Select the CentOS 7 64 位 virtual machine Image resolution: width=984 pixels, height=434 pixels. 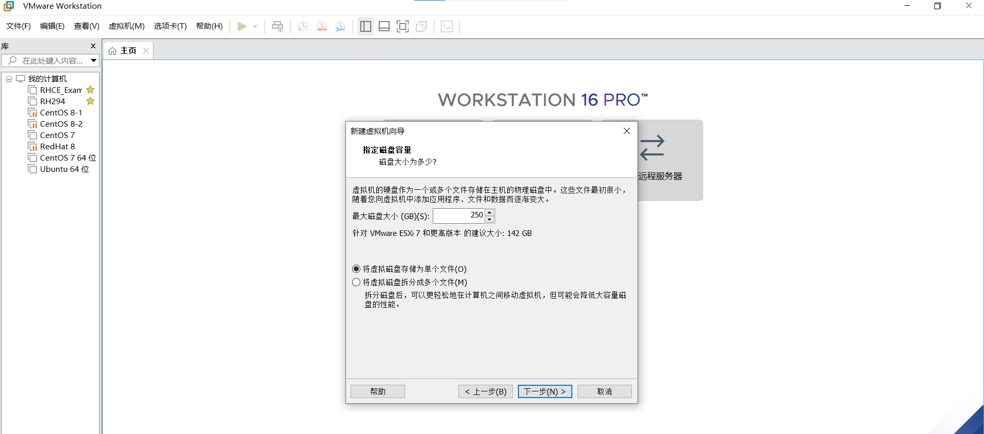(68, 157)
